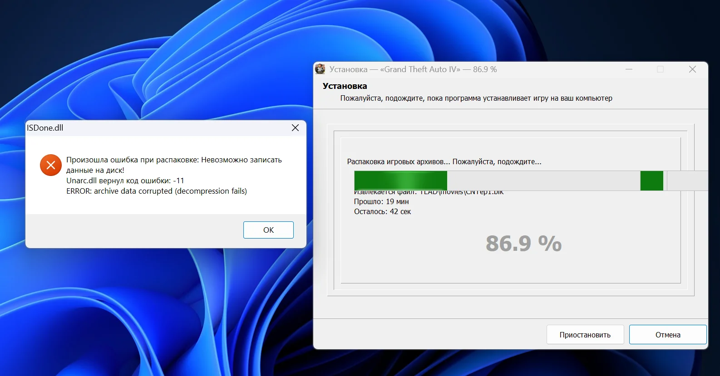
Task: Click the 'Установка' heading in installer
Action: [x=345, y=86]
